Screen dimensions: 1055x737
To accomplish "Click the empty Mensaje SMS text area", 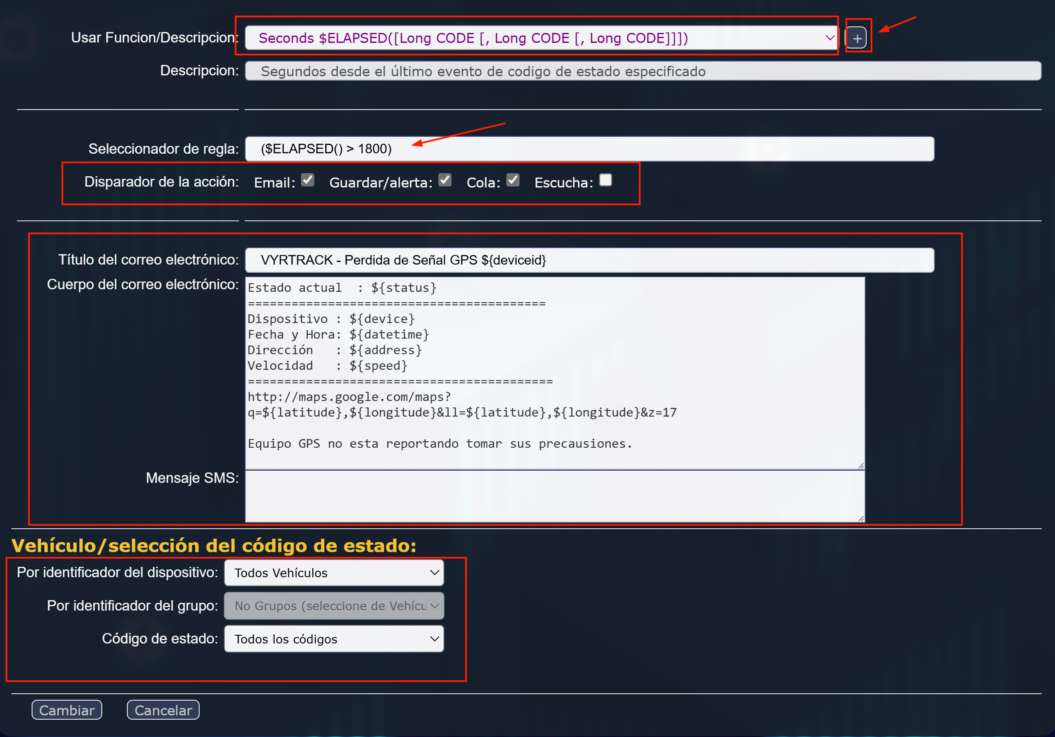I will click(x=554, y=496).
